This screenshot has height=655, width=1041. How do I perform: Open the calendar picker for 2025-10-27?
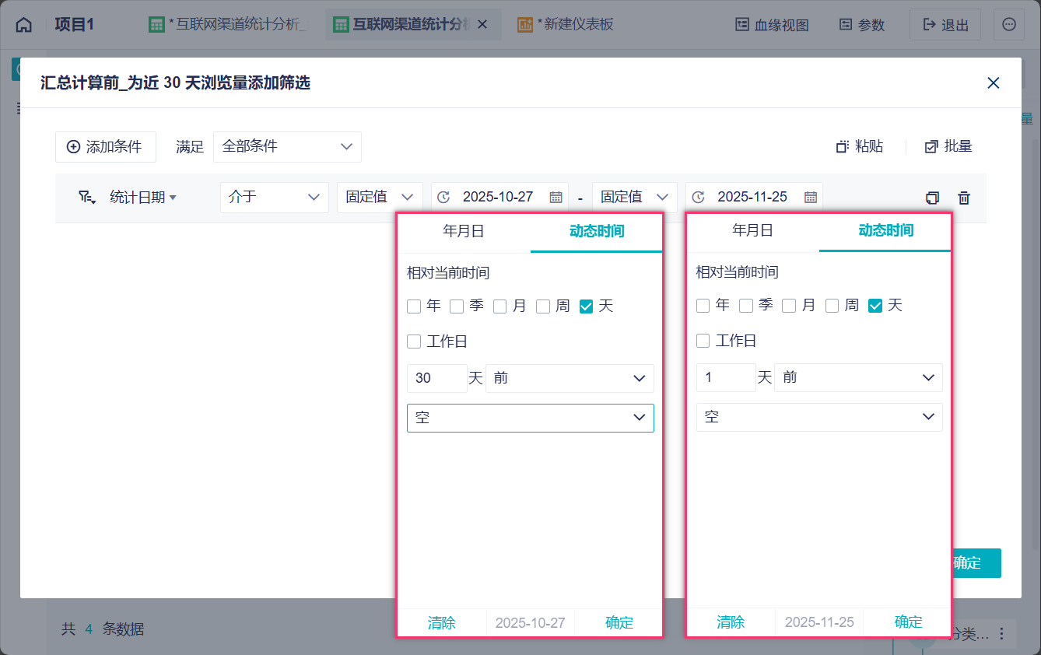(x=556, y=198)
